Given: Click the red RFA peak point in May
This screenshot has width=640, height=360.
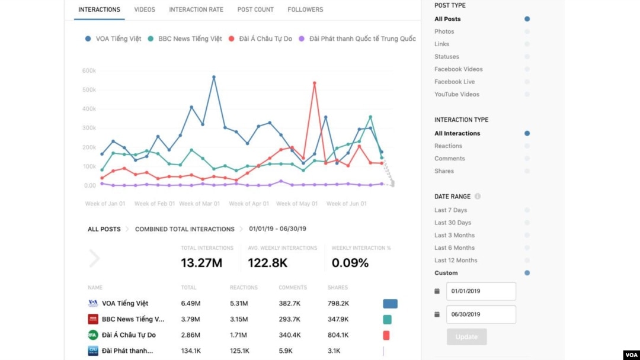Looking at the screenshot, I should click(x=314, y=83).
